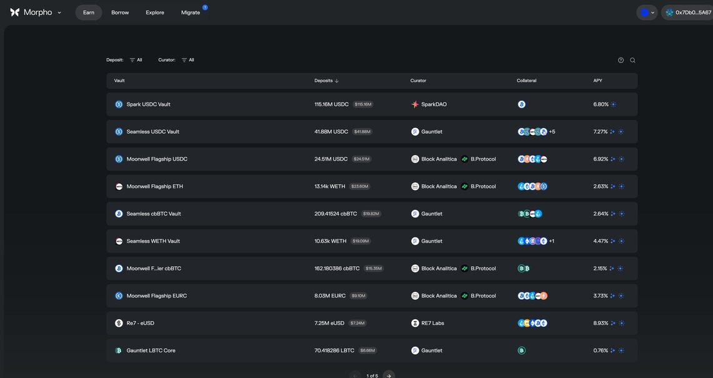713x378 pixels.
Task: Open the Spark USDC Vault row
Action: [x=372, y=104]
